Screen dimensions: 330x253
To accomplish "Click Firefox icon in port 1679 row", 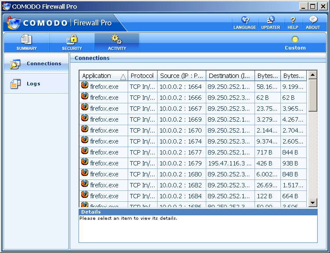I will pos(85,162).
